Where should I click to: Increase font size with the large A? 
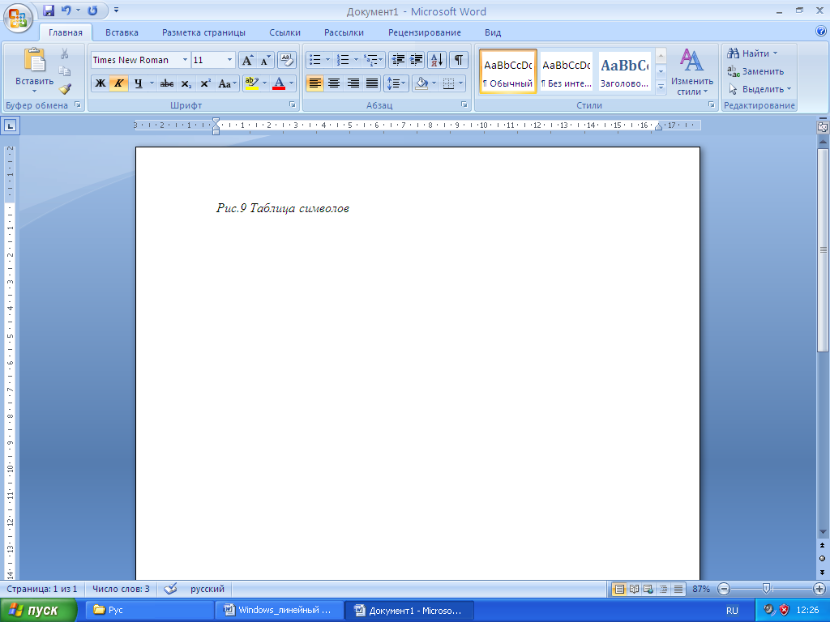[x=248, y=60]
